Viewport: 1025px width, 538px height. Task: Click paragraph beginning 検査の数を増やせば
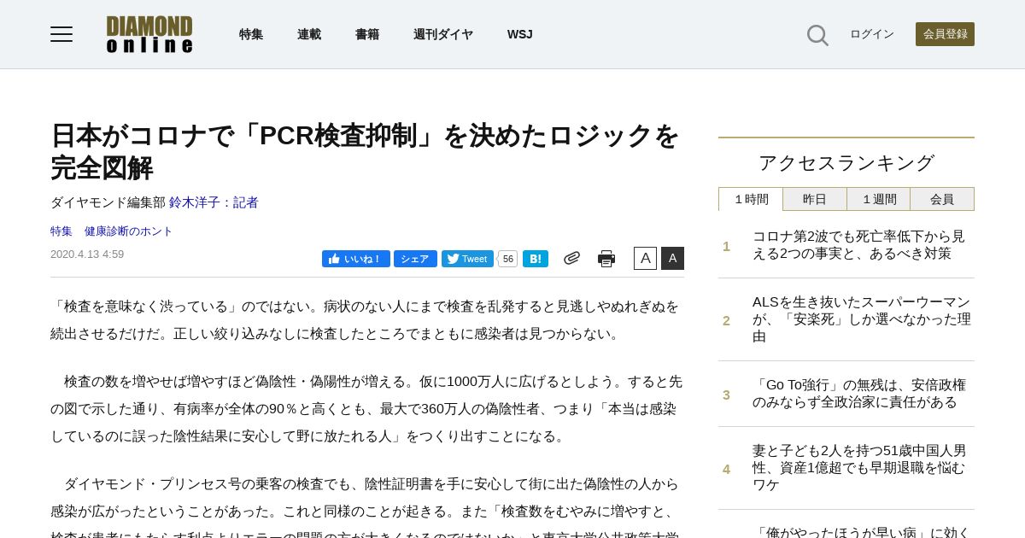pos(366,409)
